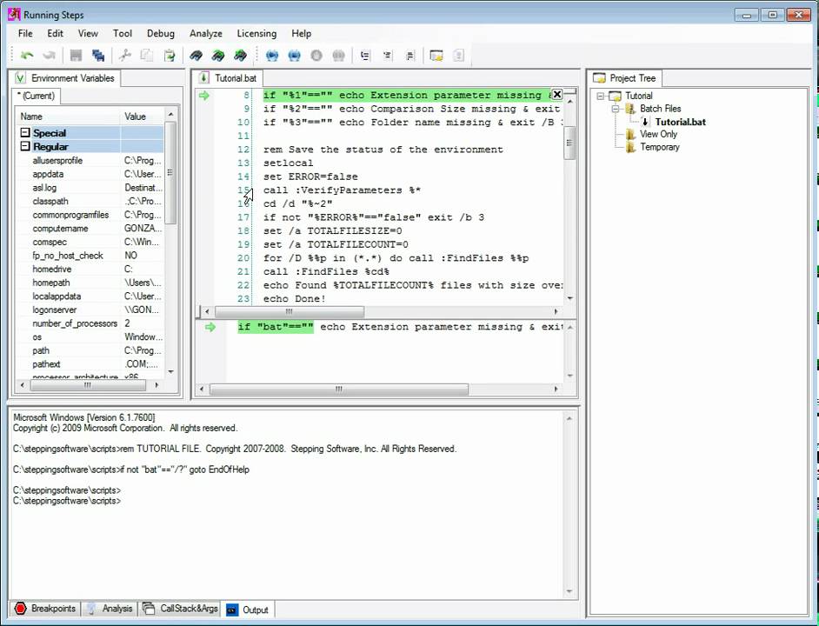Switch to the Analysis tab
The width and height of the screenshot is (819, 626).
pyautogui.click(x=110, y=609)
